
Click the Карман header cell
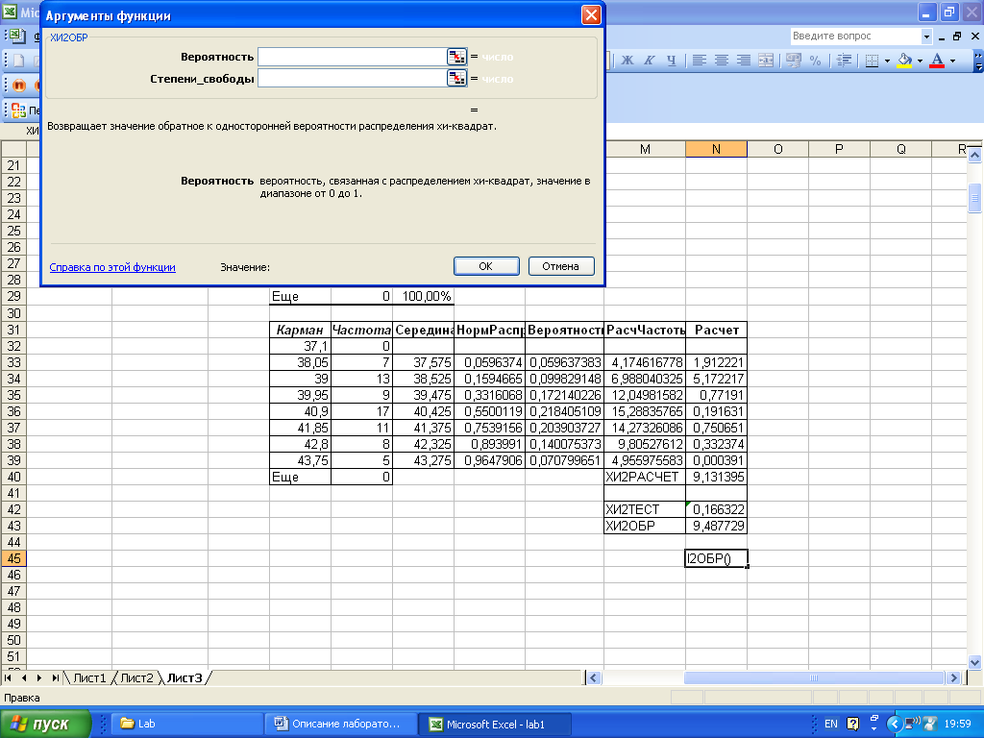pos(300,331)
